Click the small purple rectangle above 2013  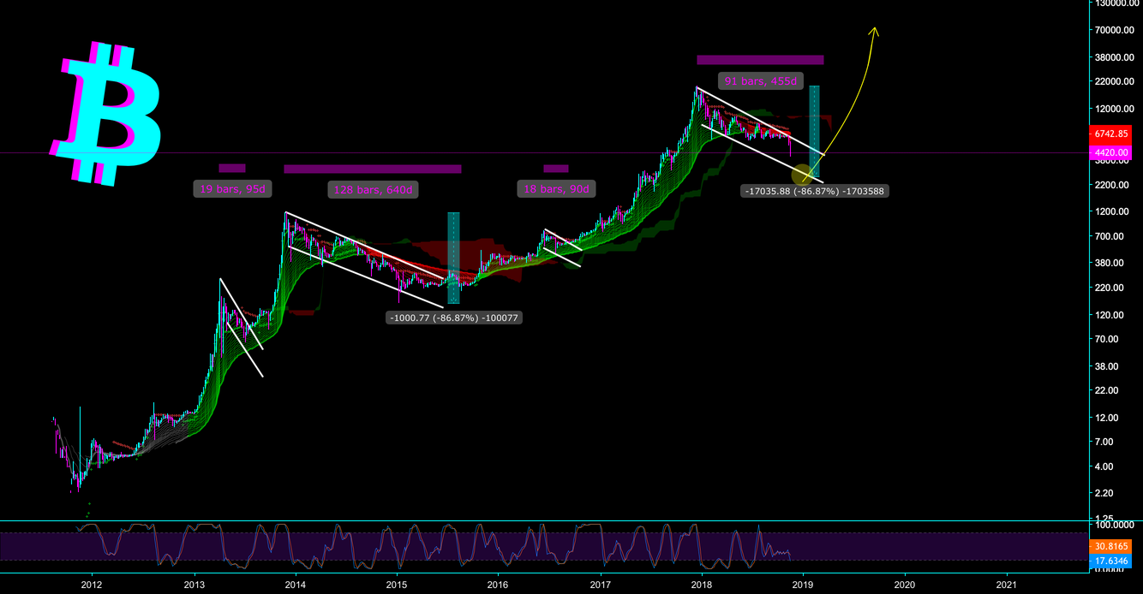pos(232,169)
